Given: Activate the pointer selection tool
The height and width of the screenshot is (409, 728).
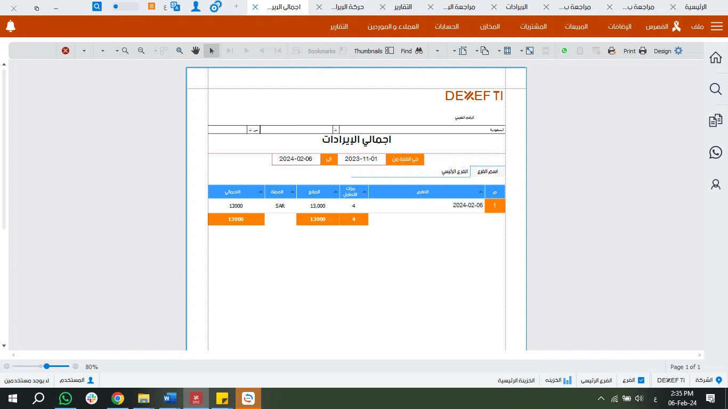Looking at the screenshot, I should pyautogui.click(x=212, y=51).
